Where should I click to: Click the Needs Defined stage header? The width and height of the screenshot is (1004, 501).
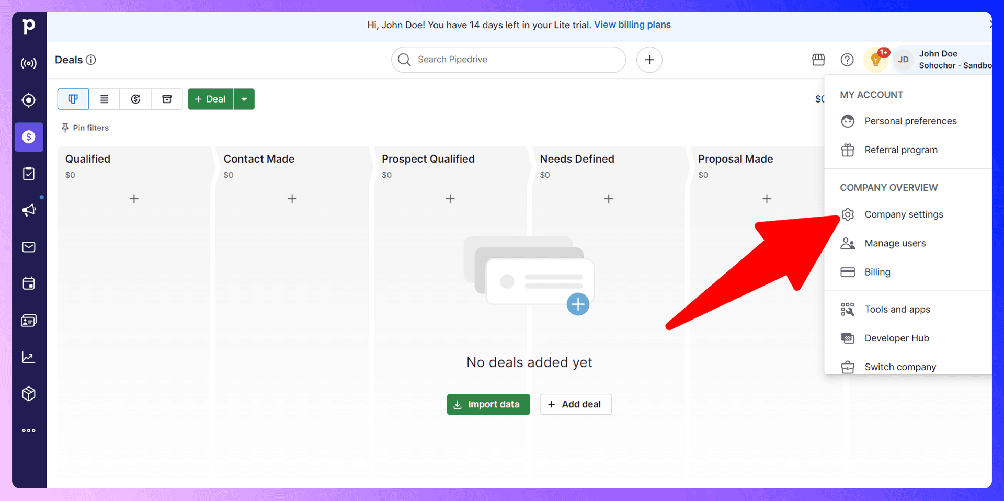tap(577, 159)
